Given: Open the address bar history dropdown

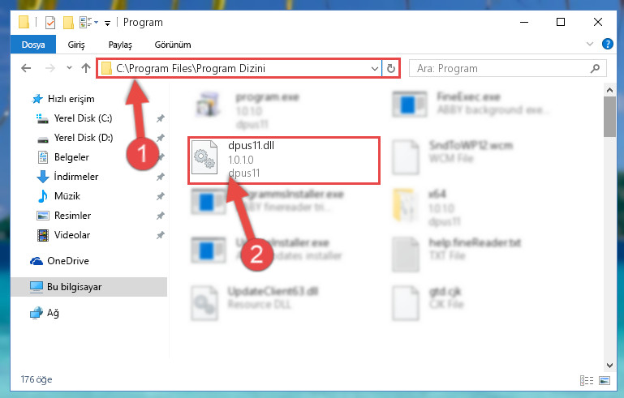Looking at the screenshot, I should 374,68.
